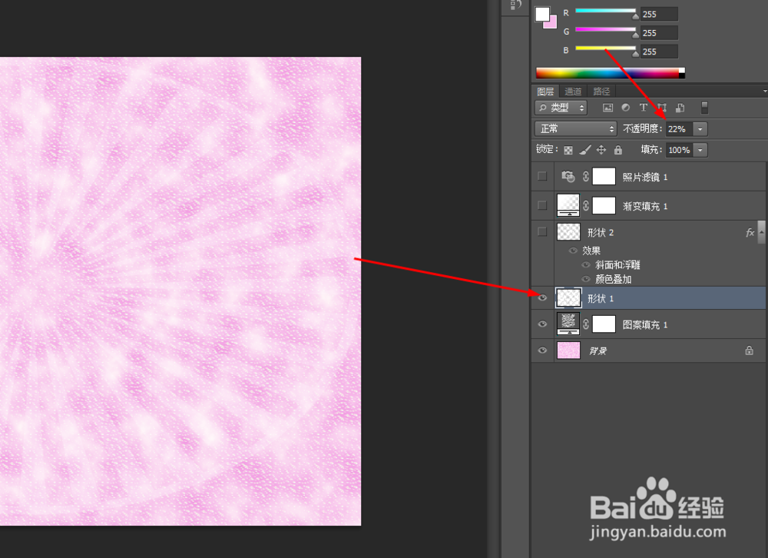Click the fx icon on 形状 2
The image size is (768, 558).
pyautogui.click(x=750, y=232)
